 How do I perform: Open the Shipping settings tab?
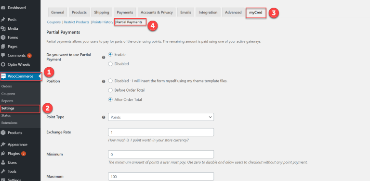[x=102, y=12]
